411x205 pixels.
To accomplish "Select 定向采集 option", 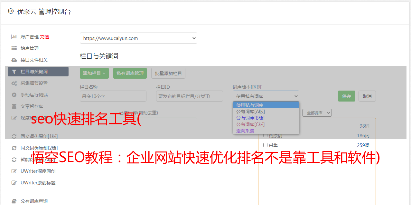I will coord(266,131).
